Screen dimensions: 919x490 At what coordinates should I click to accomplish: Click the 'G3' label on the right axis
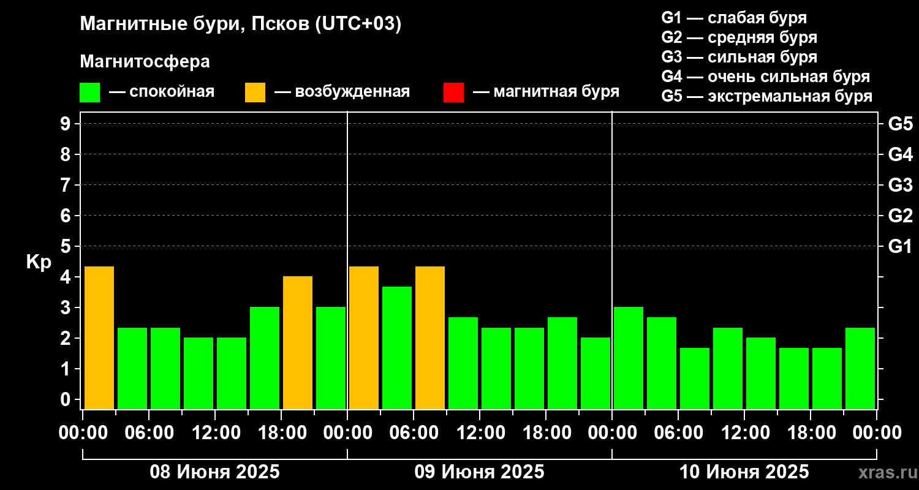[900, 185]
